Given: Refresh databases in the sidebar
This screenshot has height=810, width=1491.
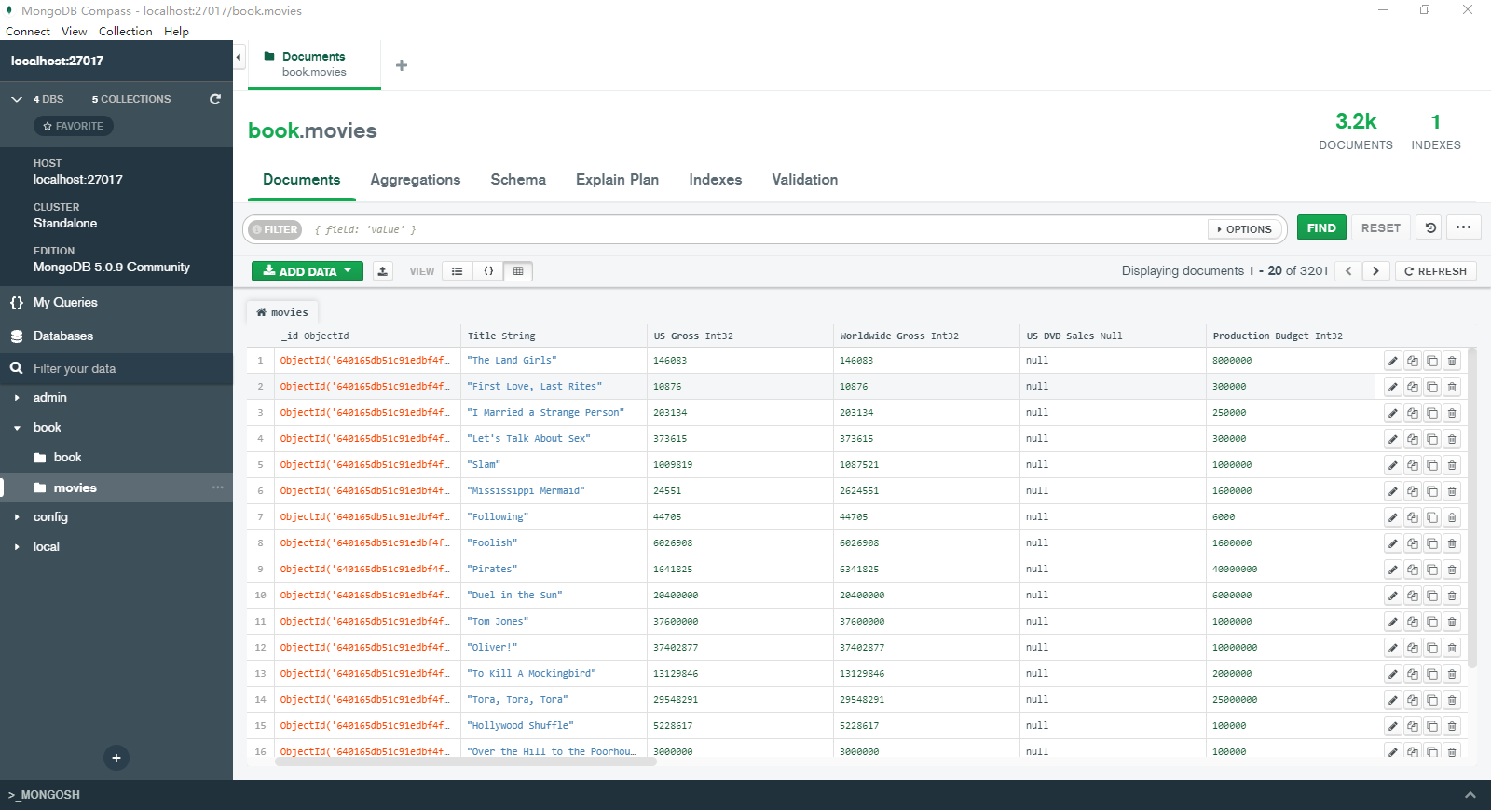Looking at the screenshot, I should pyautogui.click(x=215, y=99).
